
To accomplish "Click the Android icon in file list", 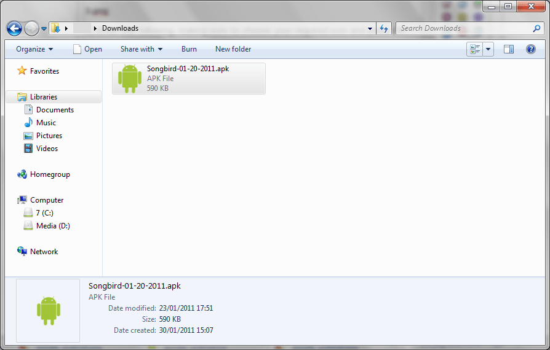I will [x=130, y=79].
